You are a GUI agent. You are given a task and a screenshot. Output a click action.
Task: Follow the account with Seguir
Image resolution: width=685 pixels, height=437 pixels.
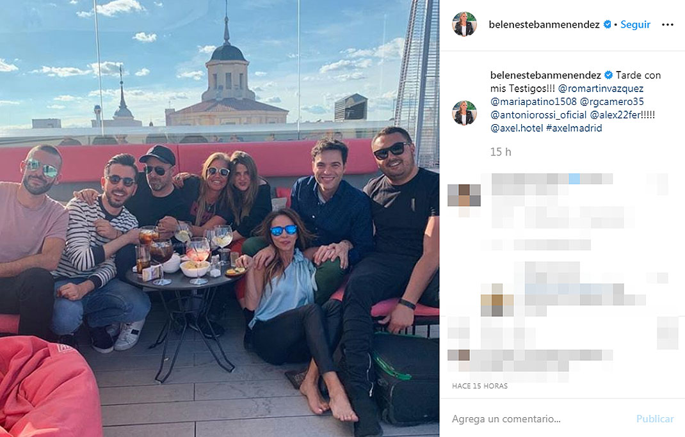click(x=635, y=24)
